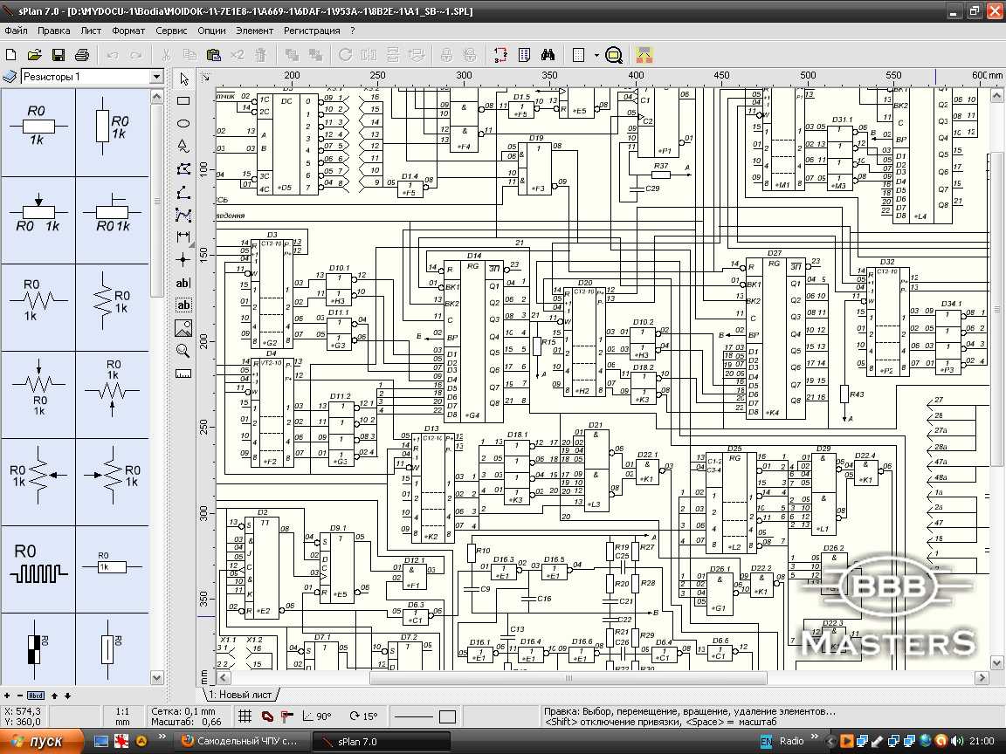Click the Сетка: 0,1 mm grid setting
1006x754 pixels.
(x=183, y=711)
